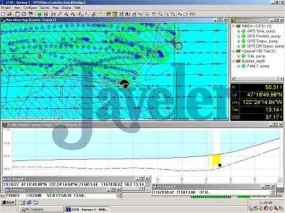
Task: Click tree panel scrollbar right arrow
Action: pos(282,78)
